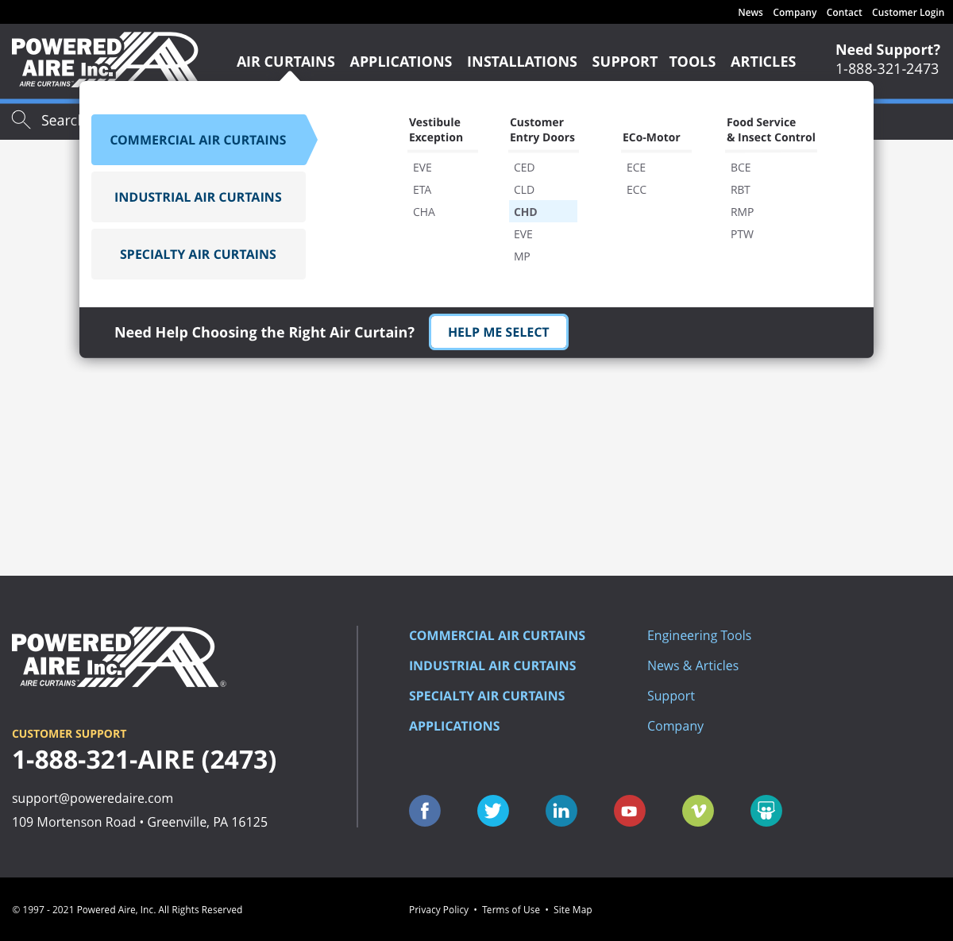The image size is (953, 941).
Task: Choose CLD under Customer Entry Doors
Action: [x=524, y=190]
